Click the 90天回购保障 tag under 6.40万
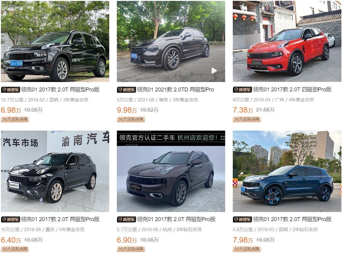Screen dimensions: 342x253 [x=15, y=249]
